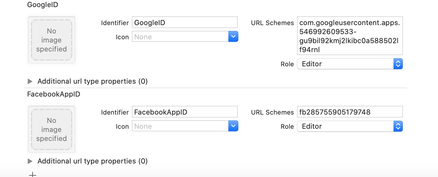Click the FacebookAppID Identifier text field
Screen dimensions: 438x177
click(184, 112)
